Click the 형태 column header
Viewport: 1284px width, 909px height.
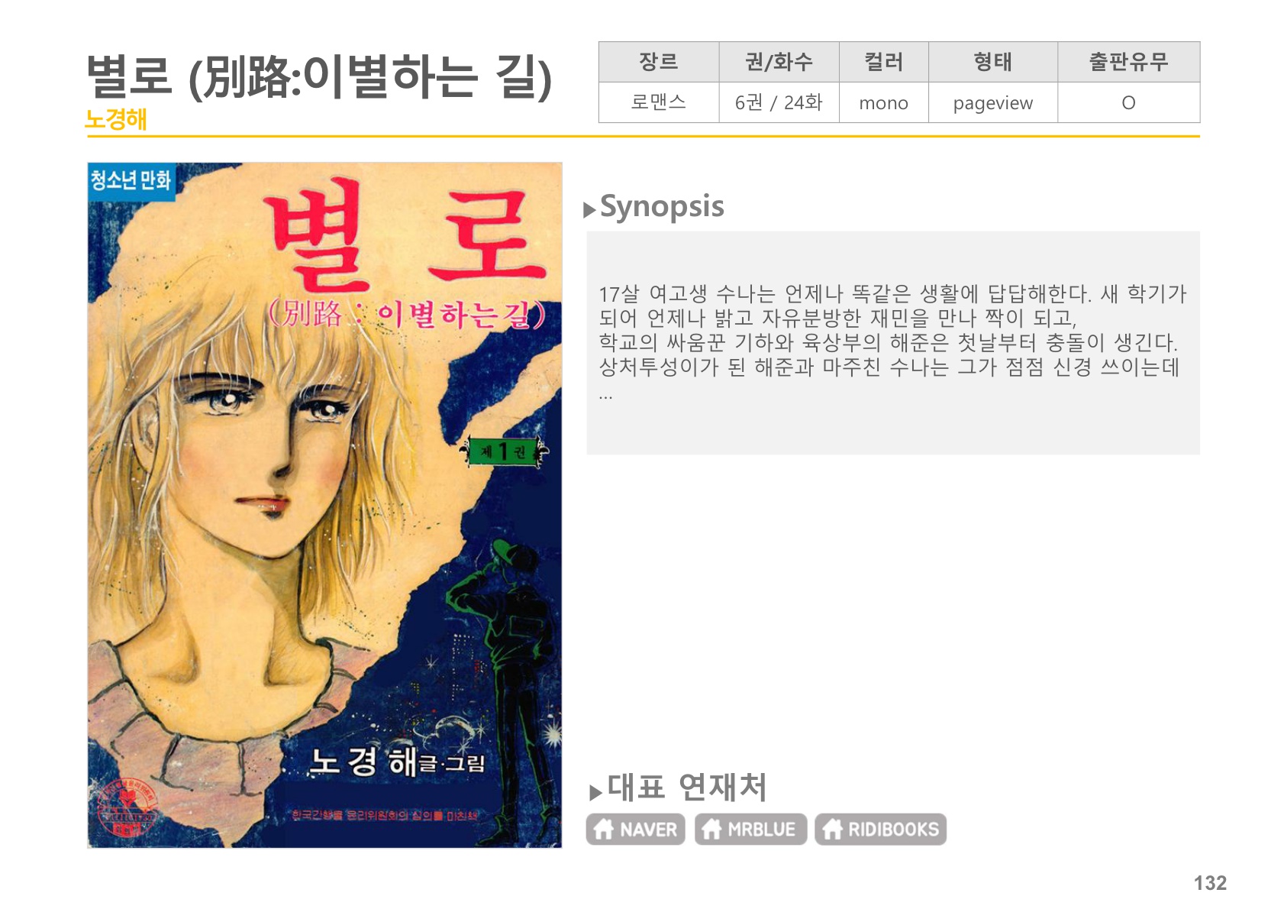tap(992, 62)
